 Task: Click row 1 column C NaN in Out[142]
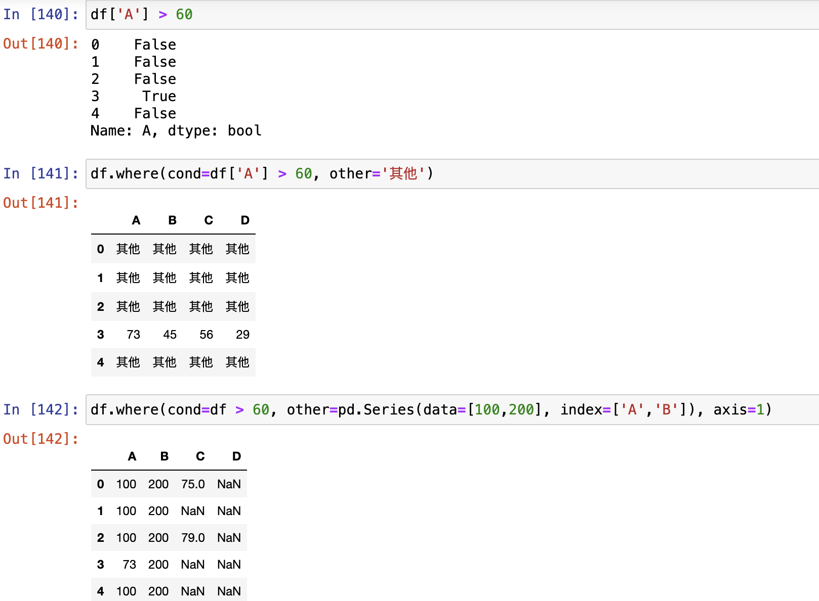[x=193, y=511]
